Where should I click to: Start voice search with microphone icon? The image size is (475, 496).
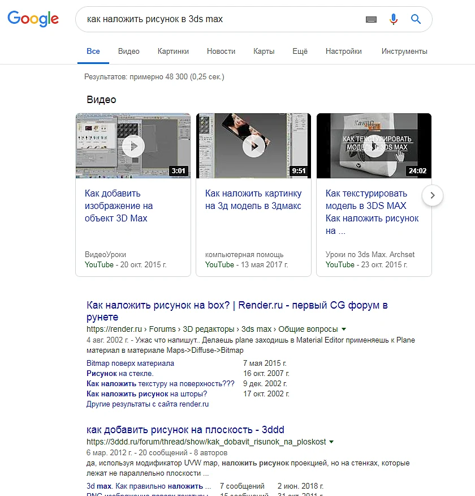393,19
